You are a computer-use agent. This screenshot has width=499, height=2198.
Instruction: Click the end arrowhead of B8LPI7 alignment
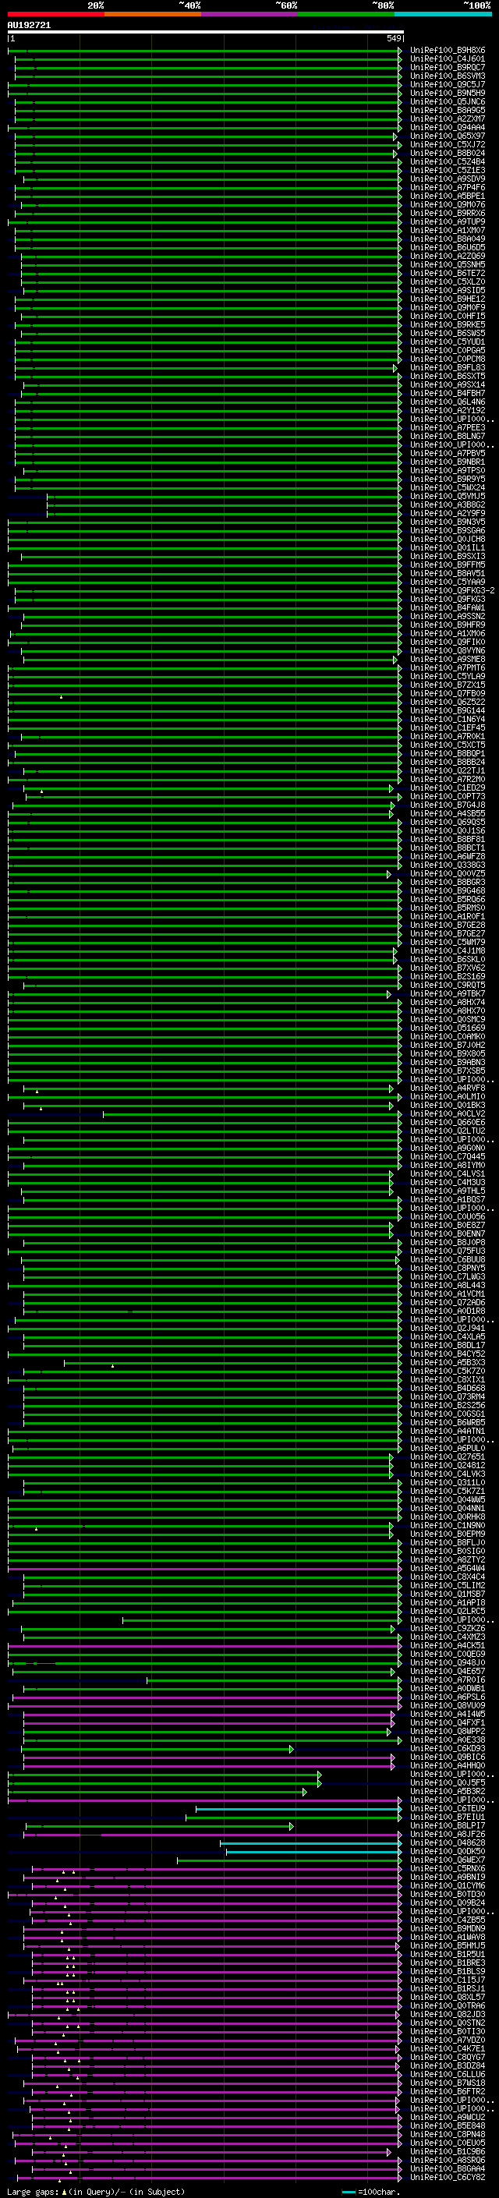(292, 1826)
